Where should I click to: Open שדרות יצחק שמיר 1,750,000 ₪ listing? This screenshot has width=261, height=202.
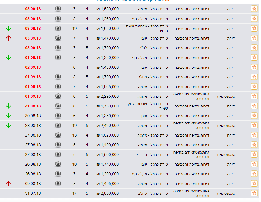click(129, 106)
